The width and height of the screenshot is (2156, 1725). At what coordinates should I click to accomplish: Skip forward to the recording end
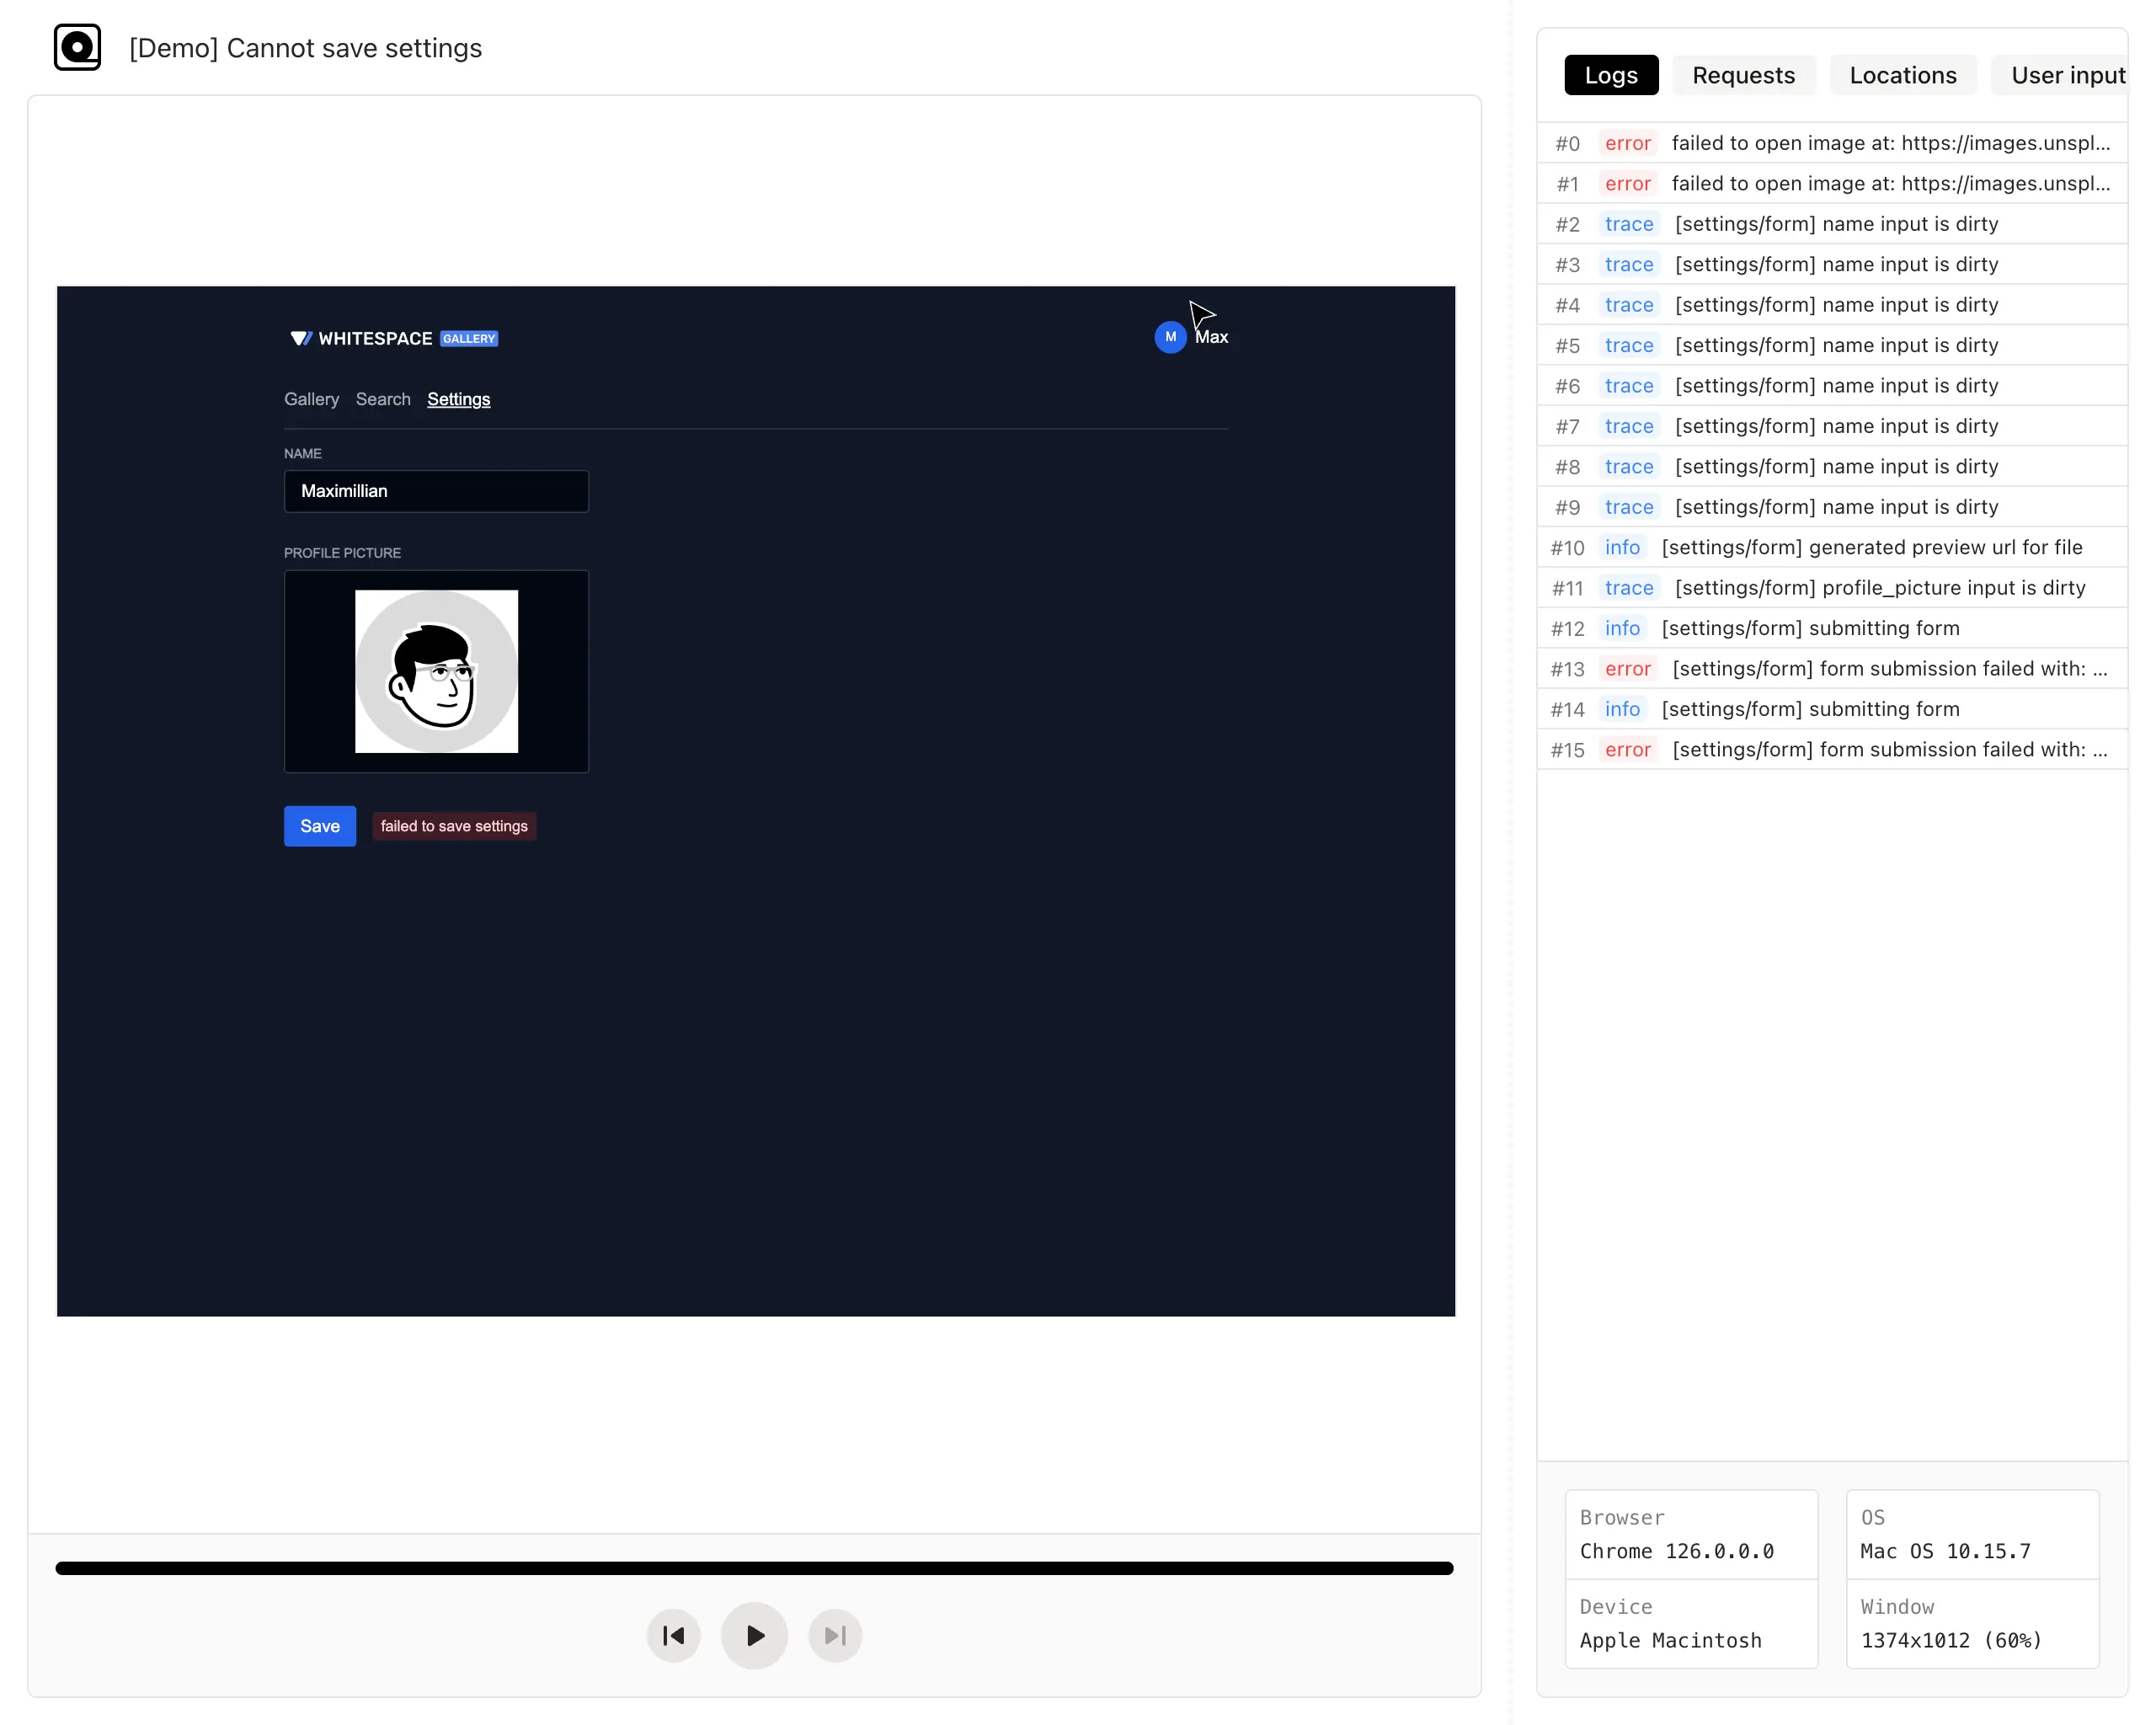pyautogui.click(x=834, y=1635)
